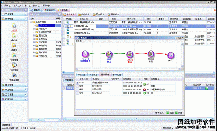Click 归档版本 toolbar button
Viewport: 217px width, 131px height.
click(x=84, y=14)
